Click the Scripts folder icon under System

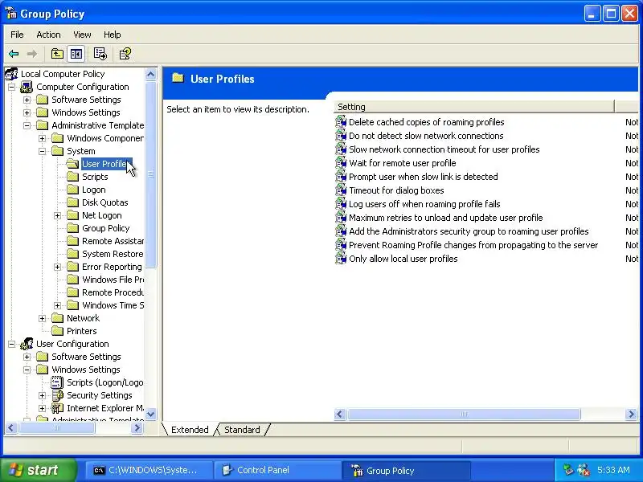(72, 177)
